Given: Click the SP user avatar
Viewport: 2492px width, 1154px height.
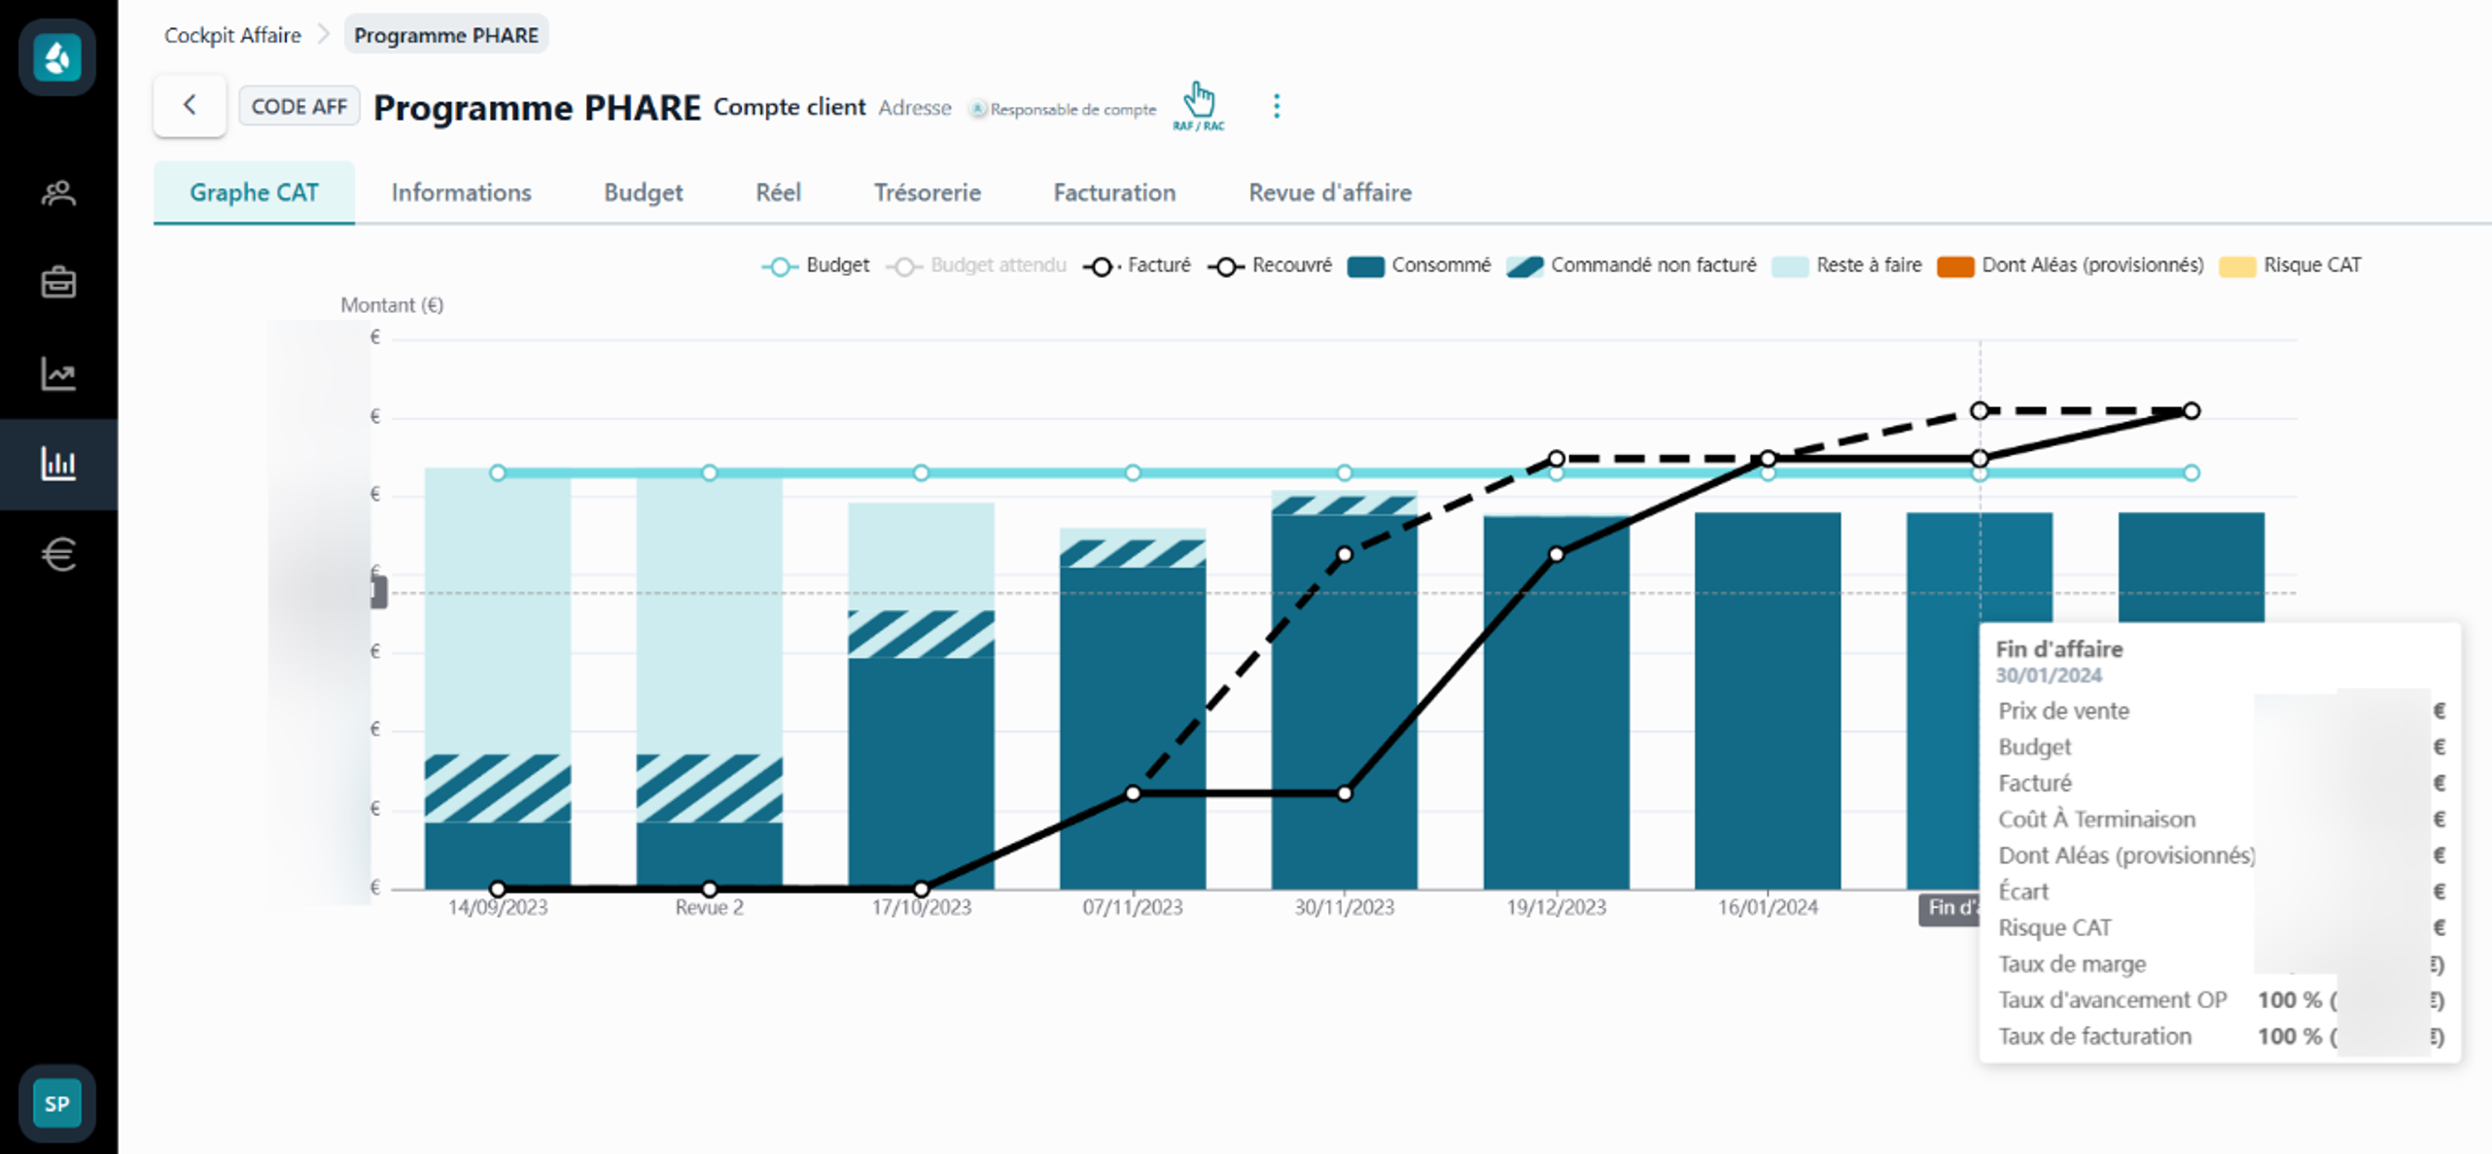Looking at the screenshot, I should 57,1103.
